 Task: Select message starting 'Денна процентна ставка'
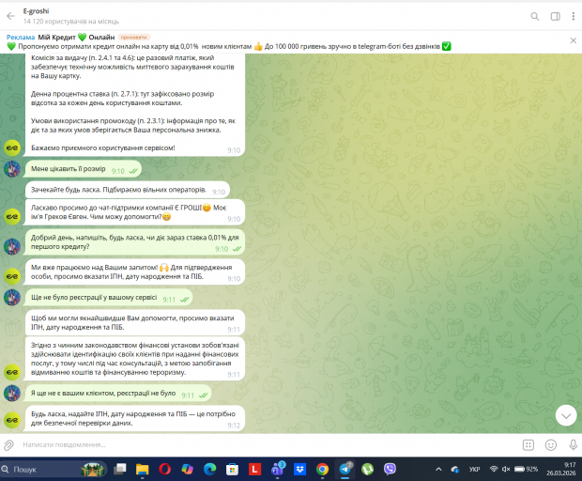[122, 99]
